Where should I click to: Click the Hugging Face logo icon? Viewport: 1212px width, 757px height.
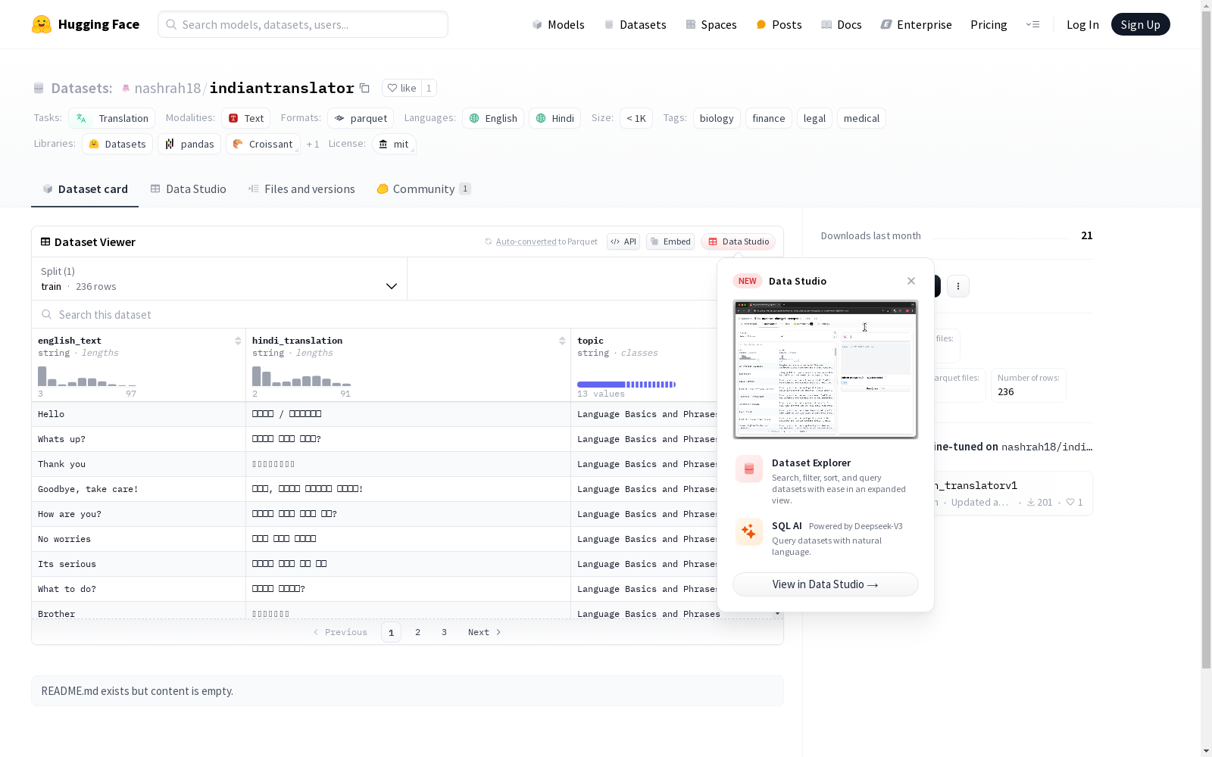click(x=42, y=24)
